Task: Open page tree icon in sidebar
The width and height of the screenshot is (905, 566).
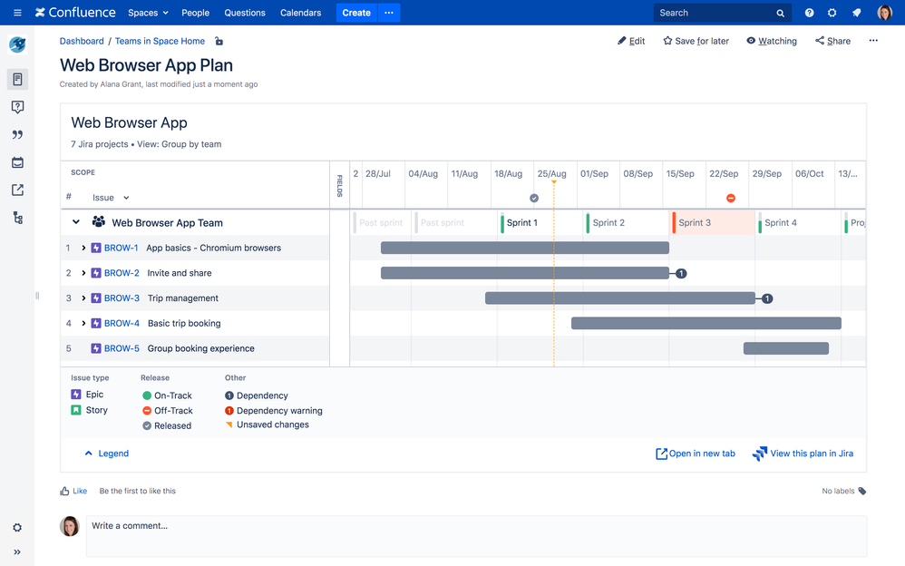Action: (17, 218)
